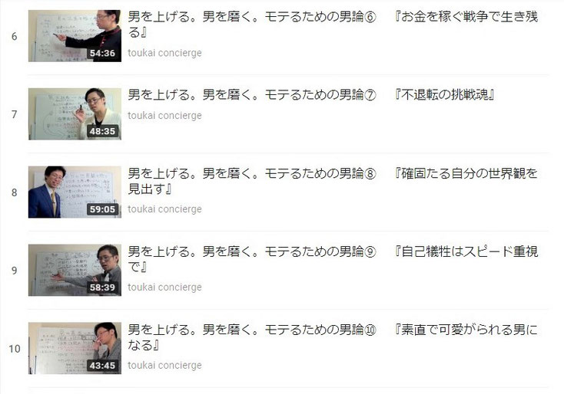Open video 8 thumbnail with 59:05 duration
The height and width of the screenshot is (394, 564).
coord(75,192)
